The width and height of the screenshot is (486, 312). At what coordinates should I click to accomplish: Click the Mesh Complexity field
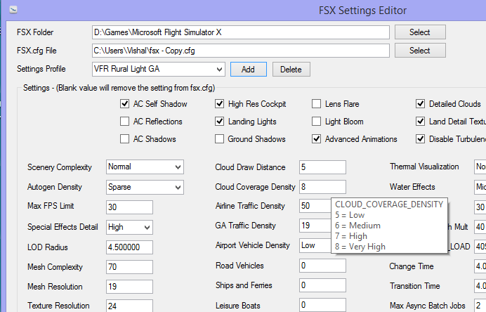pyautogui.click(x=129, y=267)
